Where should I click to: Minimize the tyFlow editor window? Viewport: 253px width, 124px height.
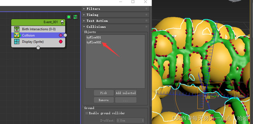click(121, 2)
